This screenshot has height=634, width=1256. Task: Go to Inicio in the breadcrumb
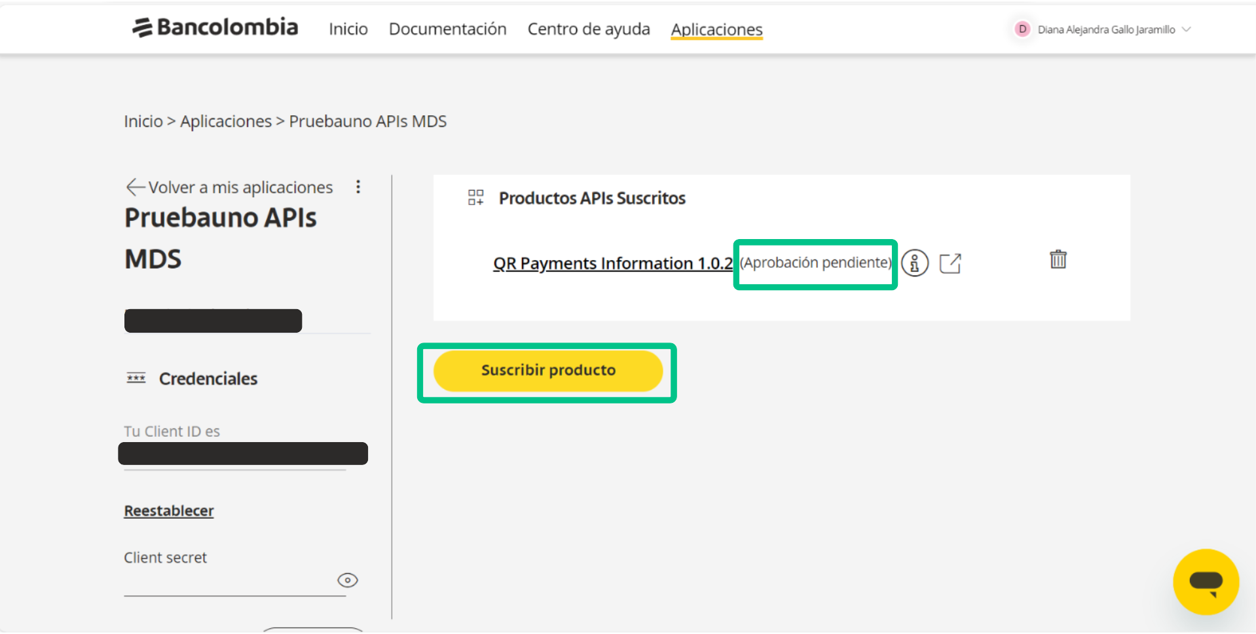tap(143, 121)
